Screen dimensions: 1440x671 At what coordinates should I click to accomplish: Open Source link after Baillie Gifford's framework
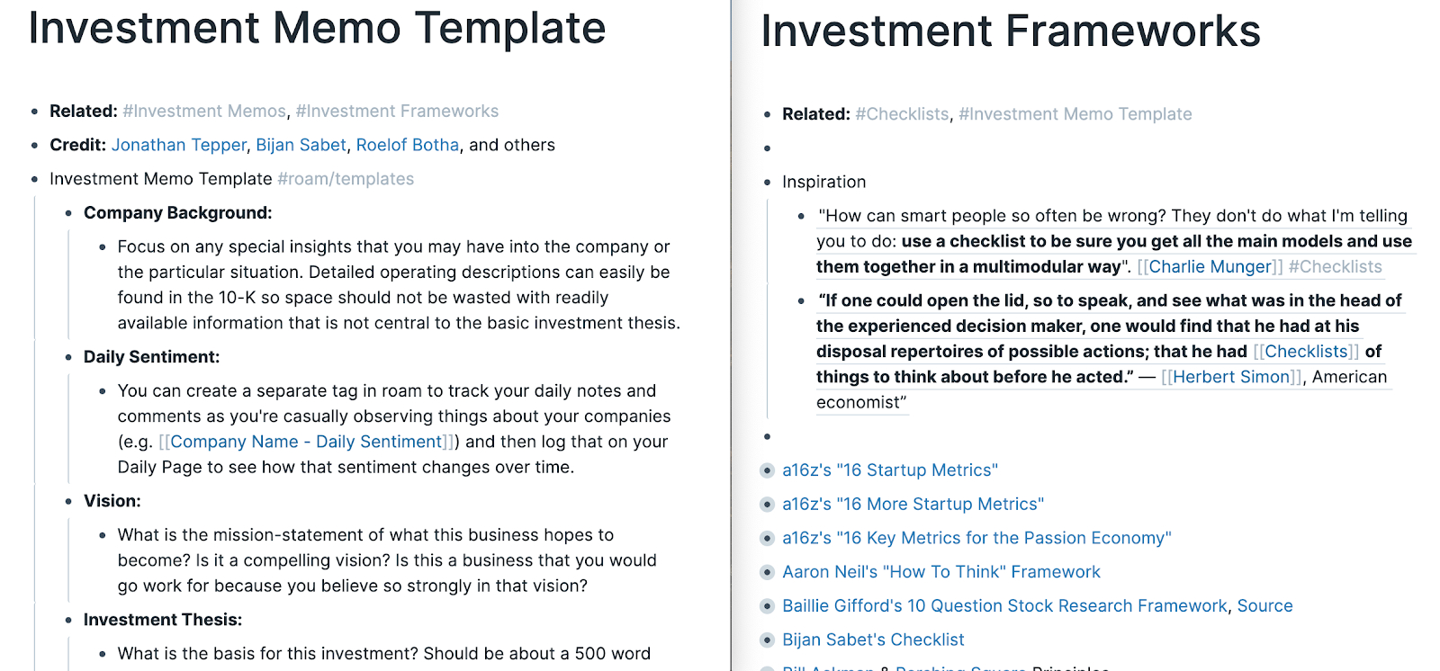point(1264,606)
